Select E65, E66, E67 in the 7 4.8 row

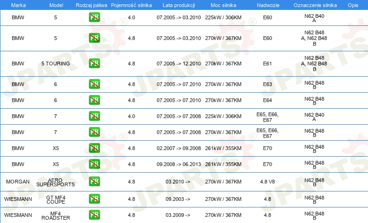pos(267,133)
